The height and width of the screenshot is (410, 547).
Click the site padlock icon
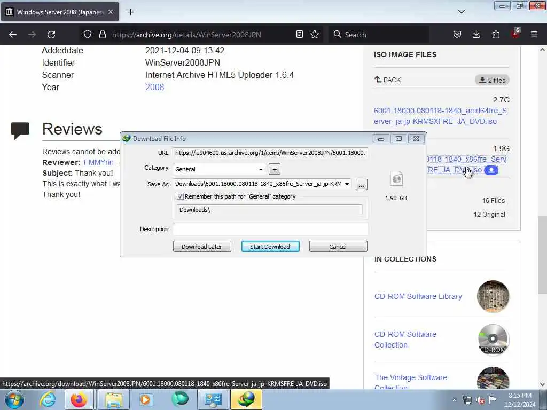coord(102,35)
